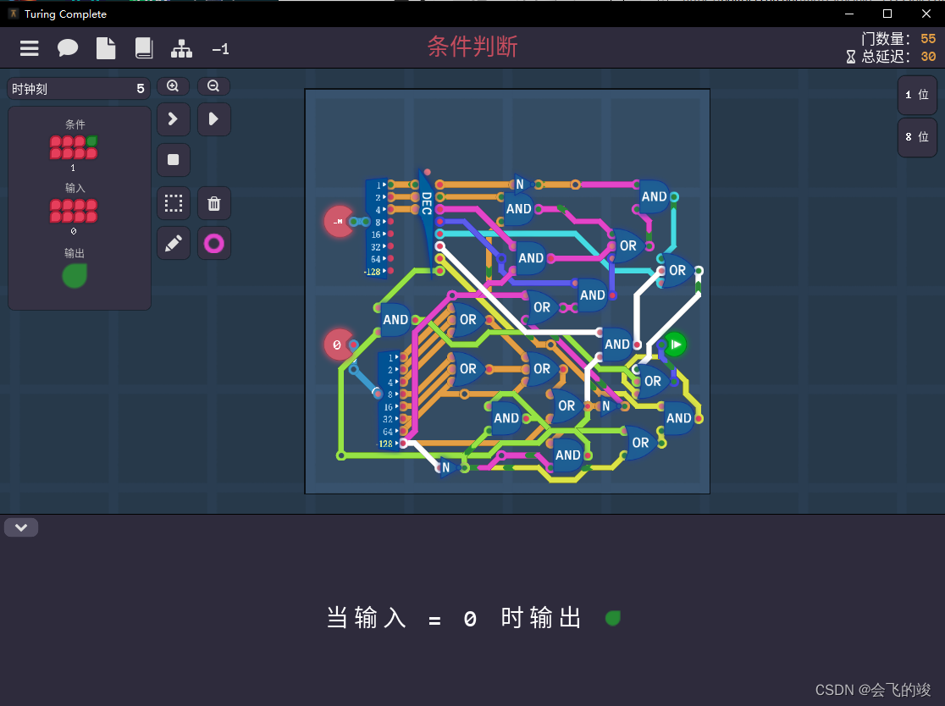Run simulation with the play button
This screenshot has height=706, width=945.
point(213,119)
